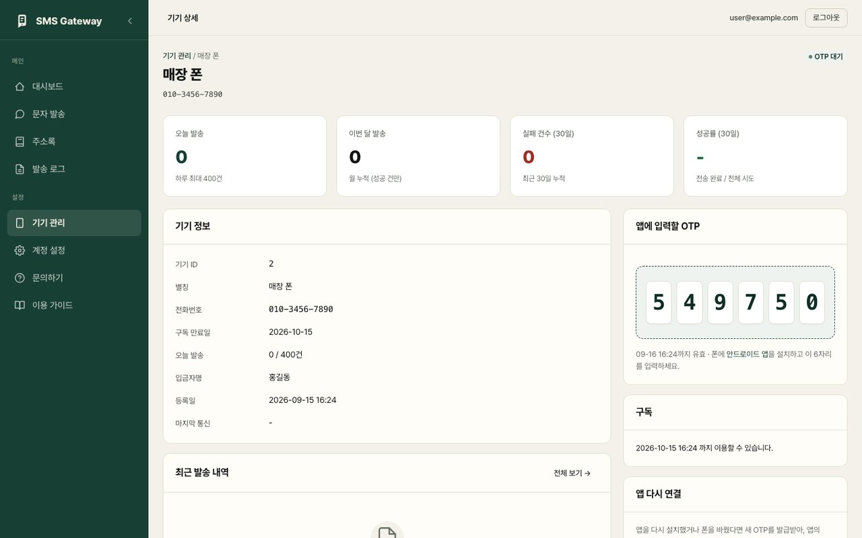The height and width of the screenshot is (538, 862).
Task: Click the 기기 관리 phone icon
Action: click(x=20, y=223)
